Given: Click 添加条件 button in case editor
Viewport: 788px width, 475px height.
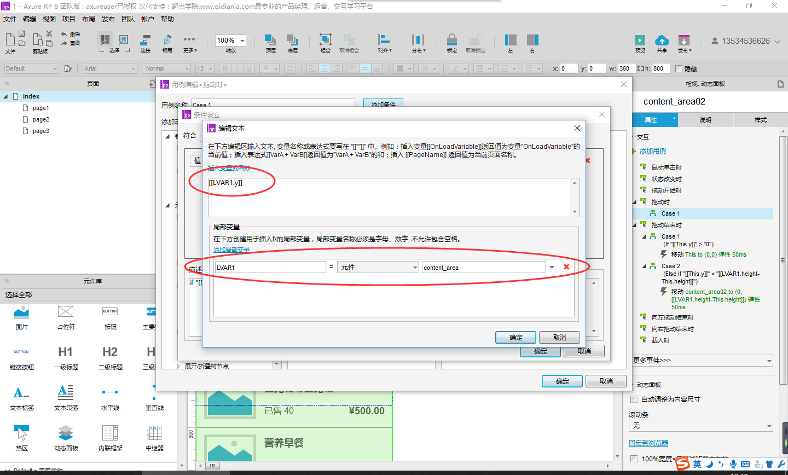Looking at the screenshot, I should 383,103.
